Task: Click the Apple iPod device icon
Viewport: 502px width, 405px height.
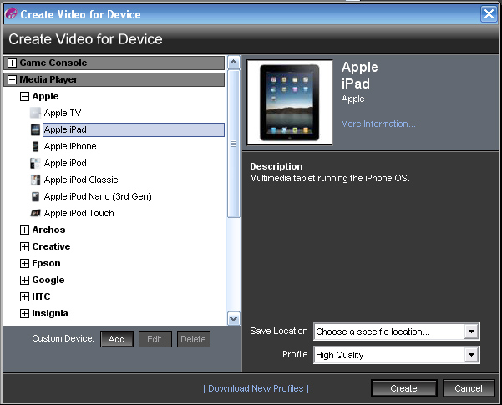Action: [x=35, y=163]
